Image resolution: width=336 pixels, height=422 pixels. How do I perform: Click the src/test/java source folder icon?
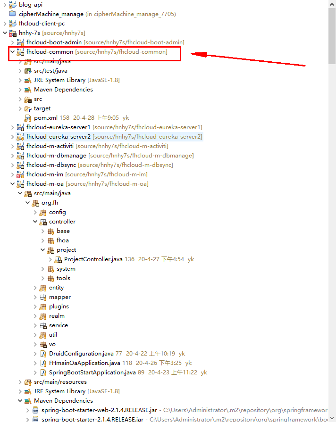(28, 71)
